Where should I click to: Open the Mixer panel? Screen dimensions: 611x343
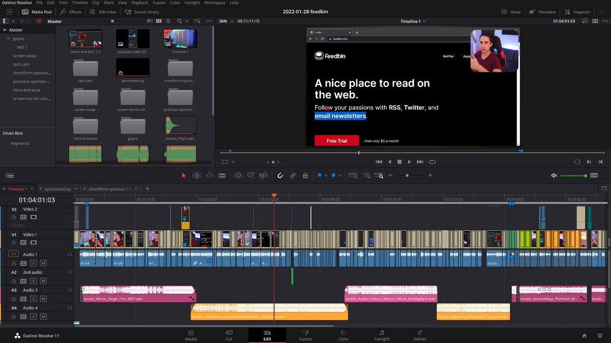[510, 12]
